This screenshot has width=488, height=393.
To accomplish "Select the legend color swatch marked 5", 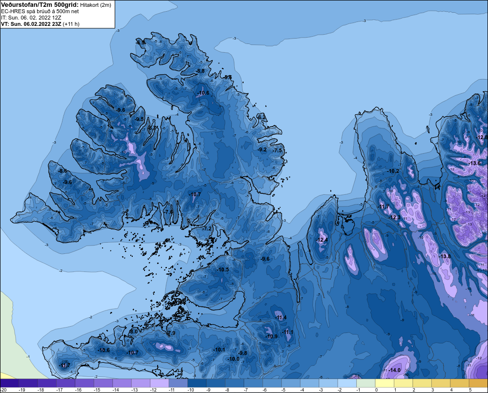I will point(478,383).
